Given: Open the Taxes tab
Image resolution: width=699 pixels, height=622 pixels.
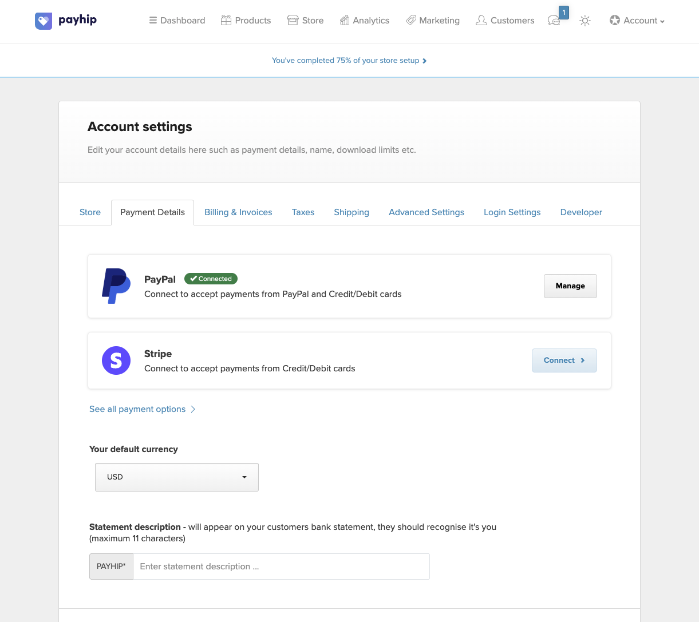Looking at the screenshot, I should pyautogui.click(x=303, y=212).
